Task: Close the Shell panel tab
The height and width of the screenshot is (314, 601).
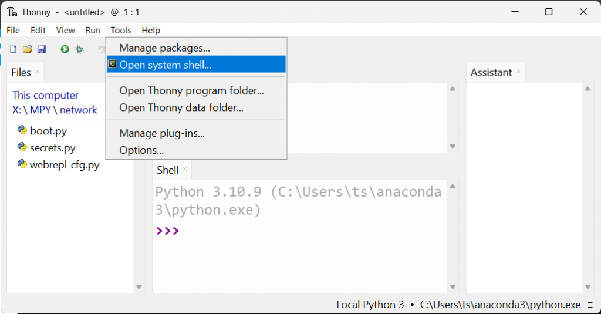Action: coord(185,168)
